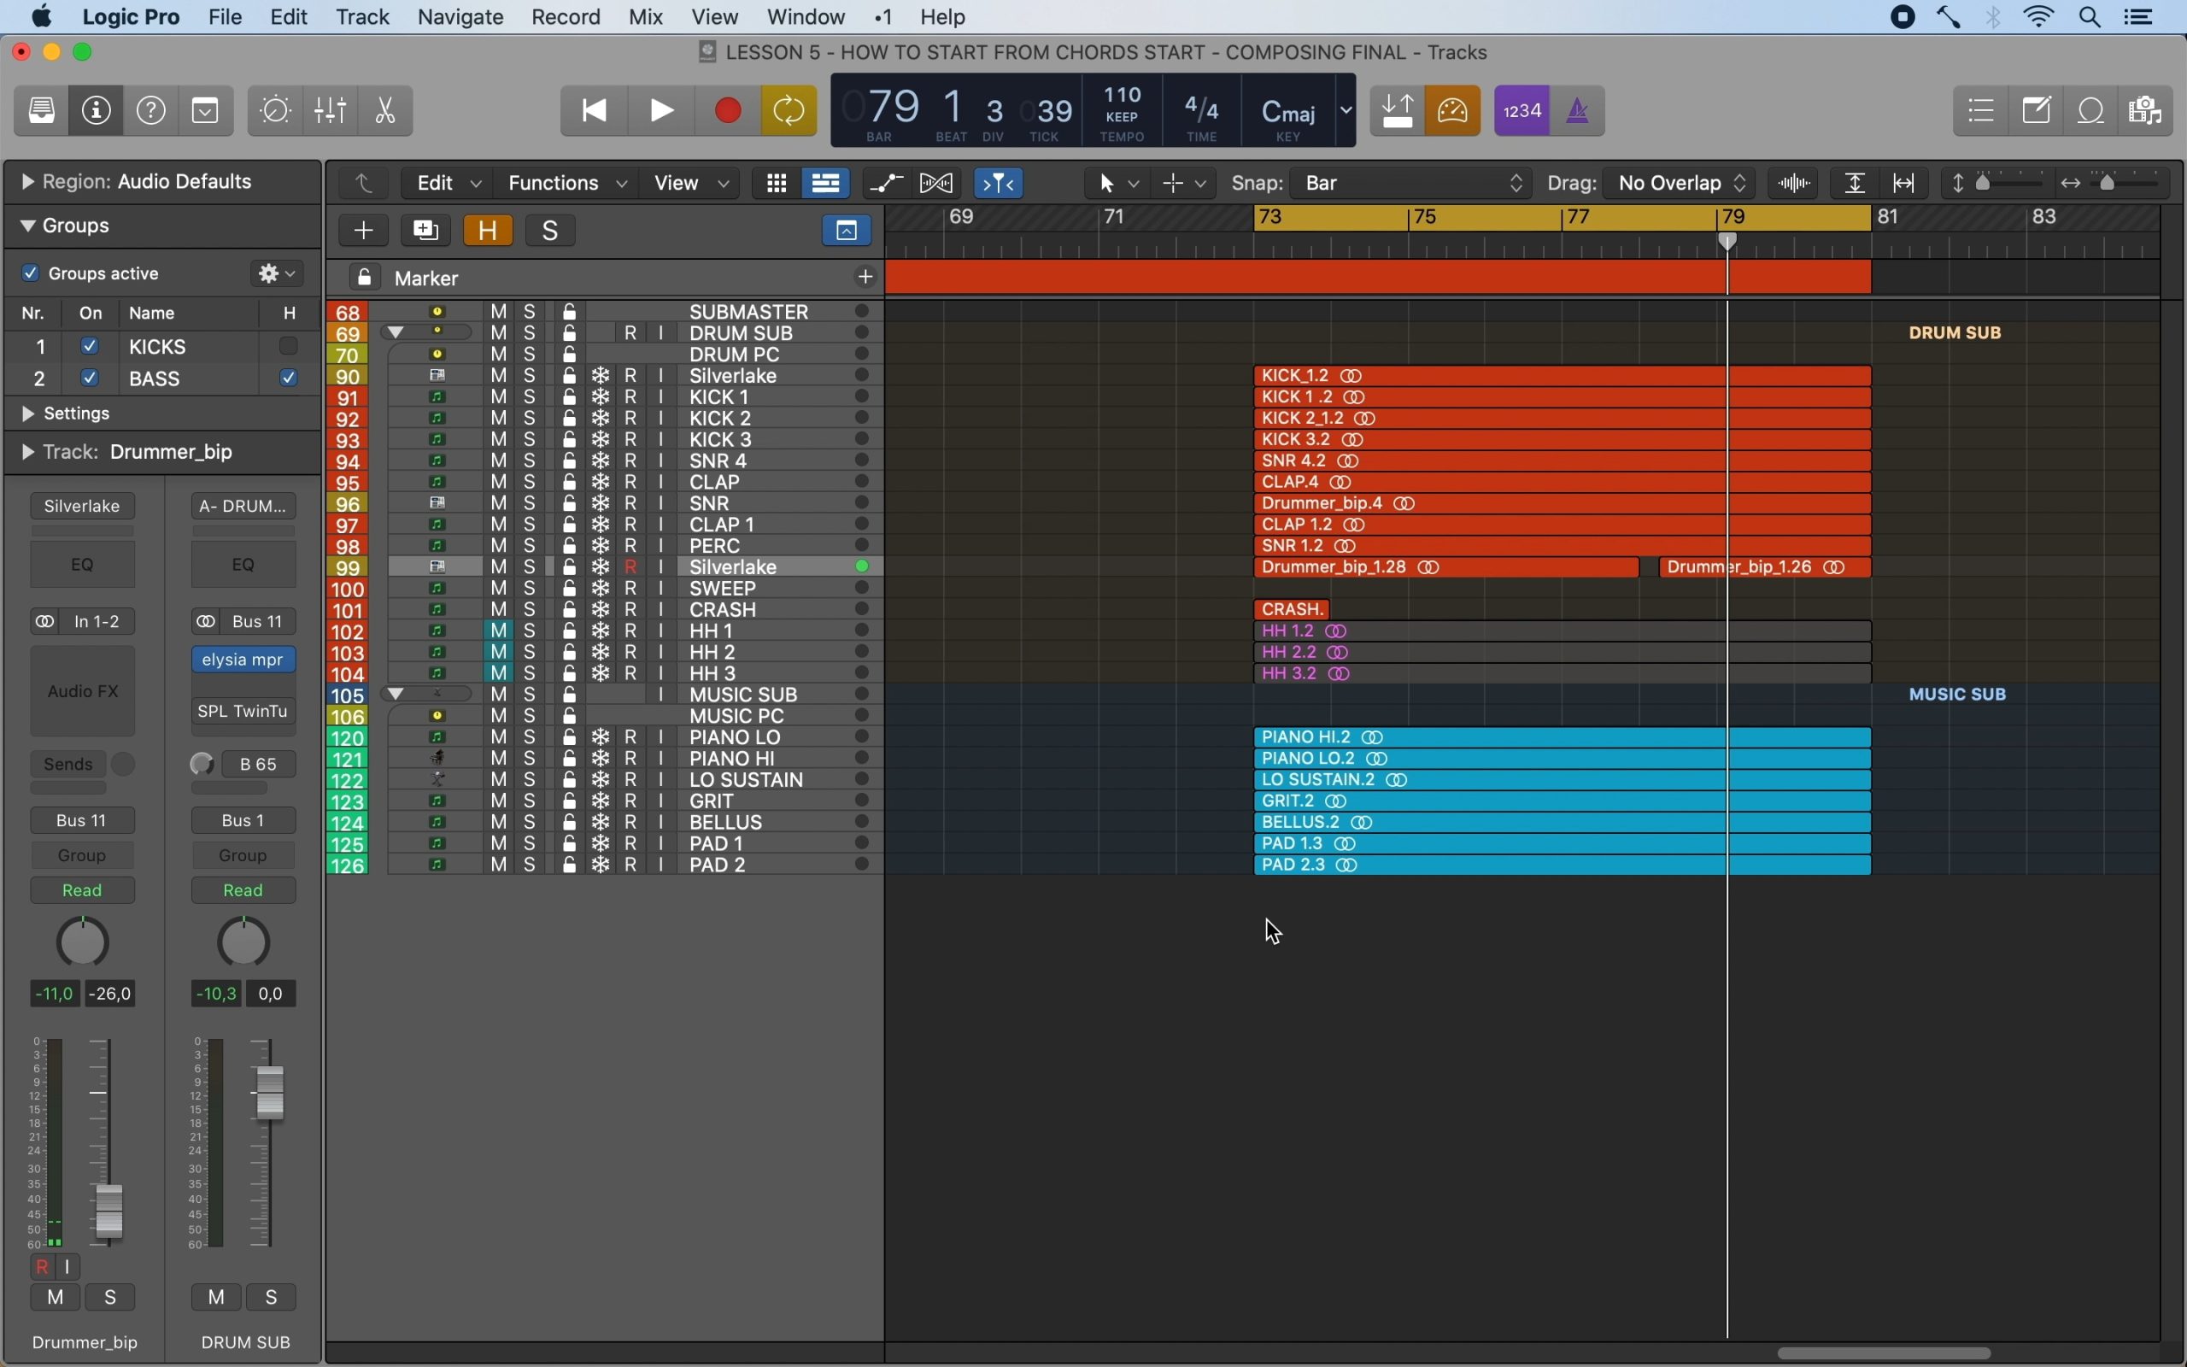This screenshot has height=1367, width=2187.
Task: Show automation view button
Action: coord(888,184)
